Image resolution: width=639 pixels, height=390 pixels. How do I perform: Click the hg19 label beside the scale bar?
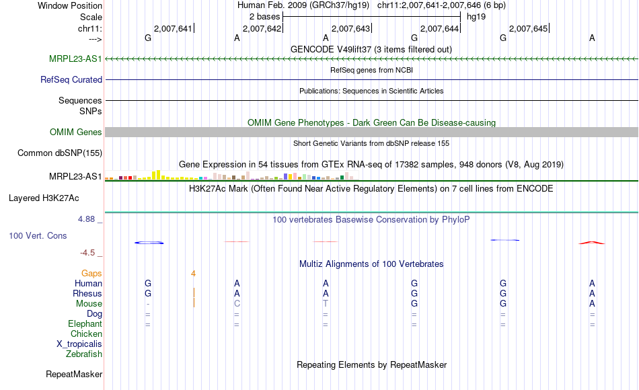tap(476, 17)
